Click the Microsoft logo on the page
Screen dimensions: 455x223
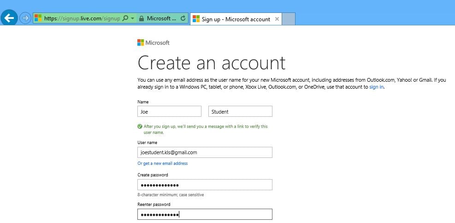tap(153, 43)
